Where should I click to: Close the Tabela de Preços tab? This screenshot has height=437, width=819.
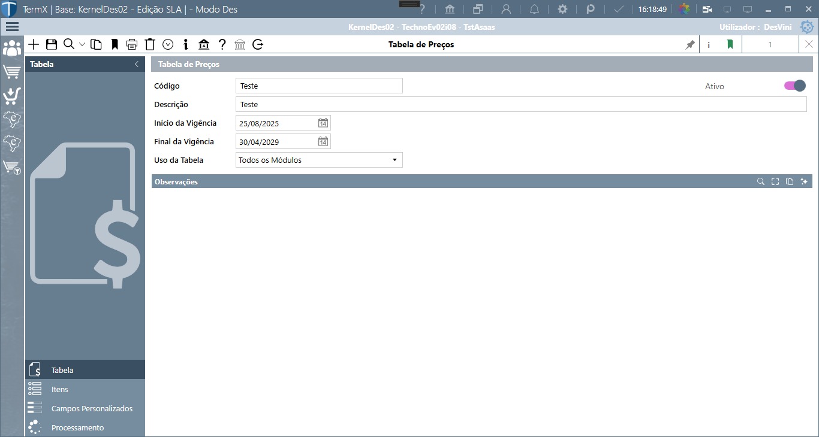pos(809,44)
